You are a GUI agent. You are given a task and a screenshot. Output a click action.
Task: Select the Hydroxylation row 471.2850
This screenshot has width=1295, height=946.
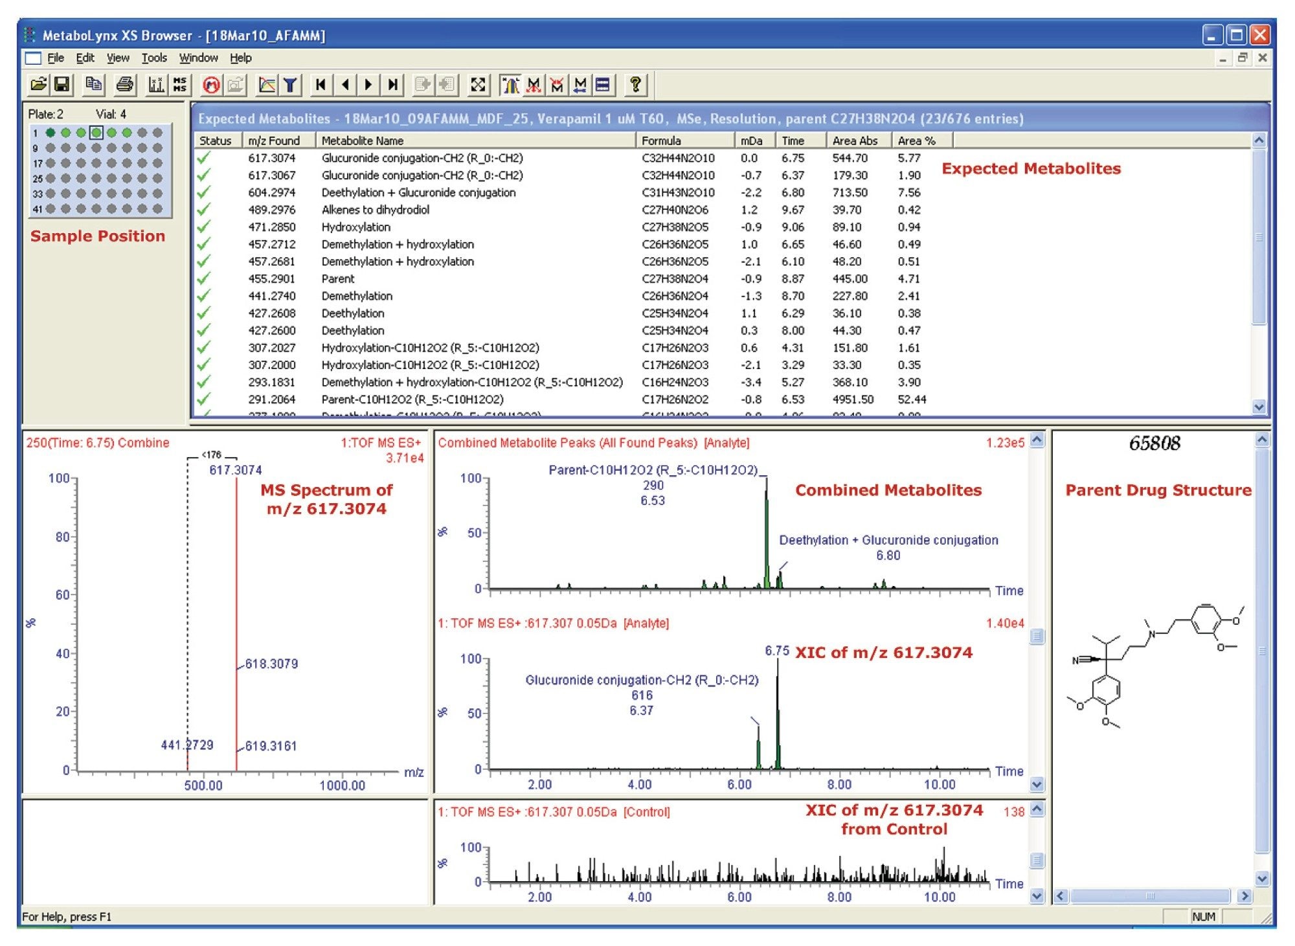(x=722, y=227)
